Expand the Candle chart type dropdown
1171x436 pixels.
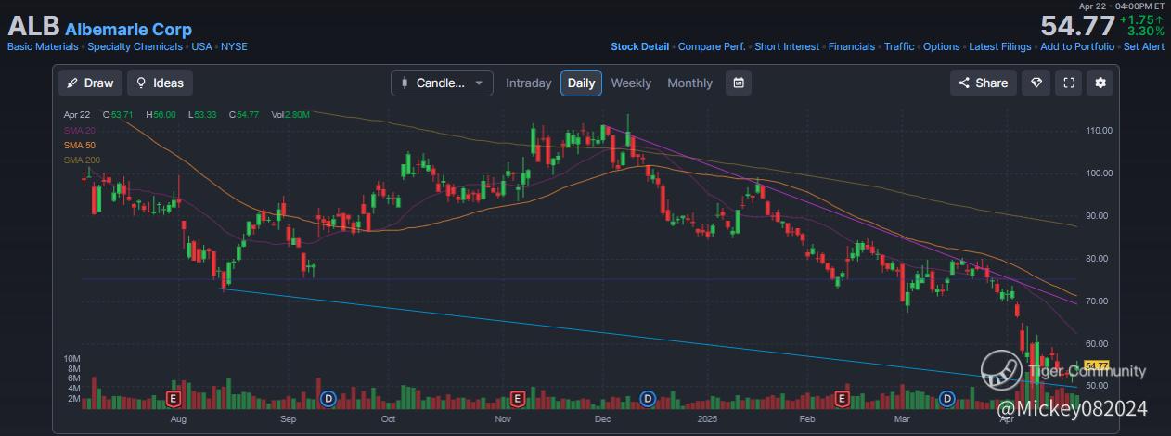tap(442, 83)
